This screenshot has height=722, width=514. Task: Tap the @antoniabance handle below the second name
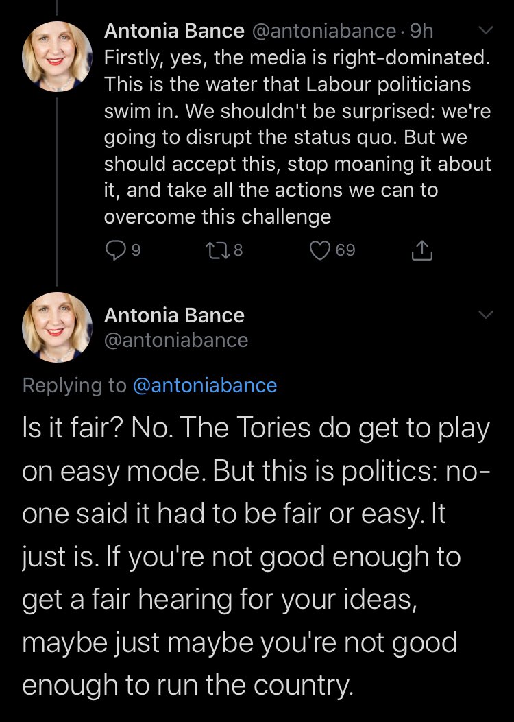point(176,340)
